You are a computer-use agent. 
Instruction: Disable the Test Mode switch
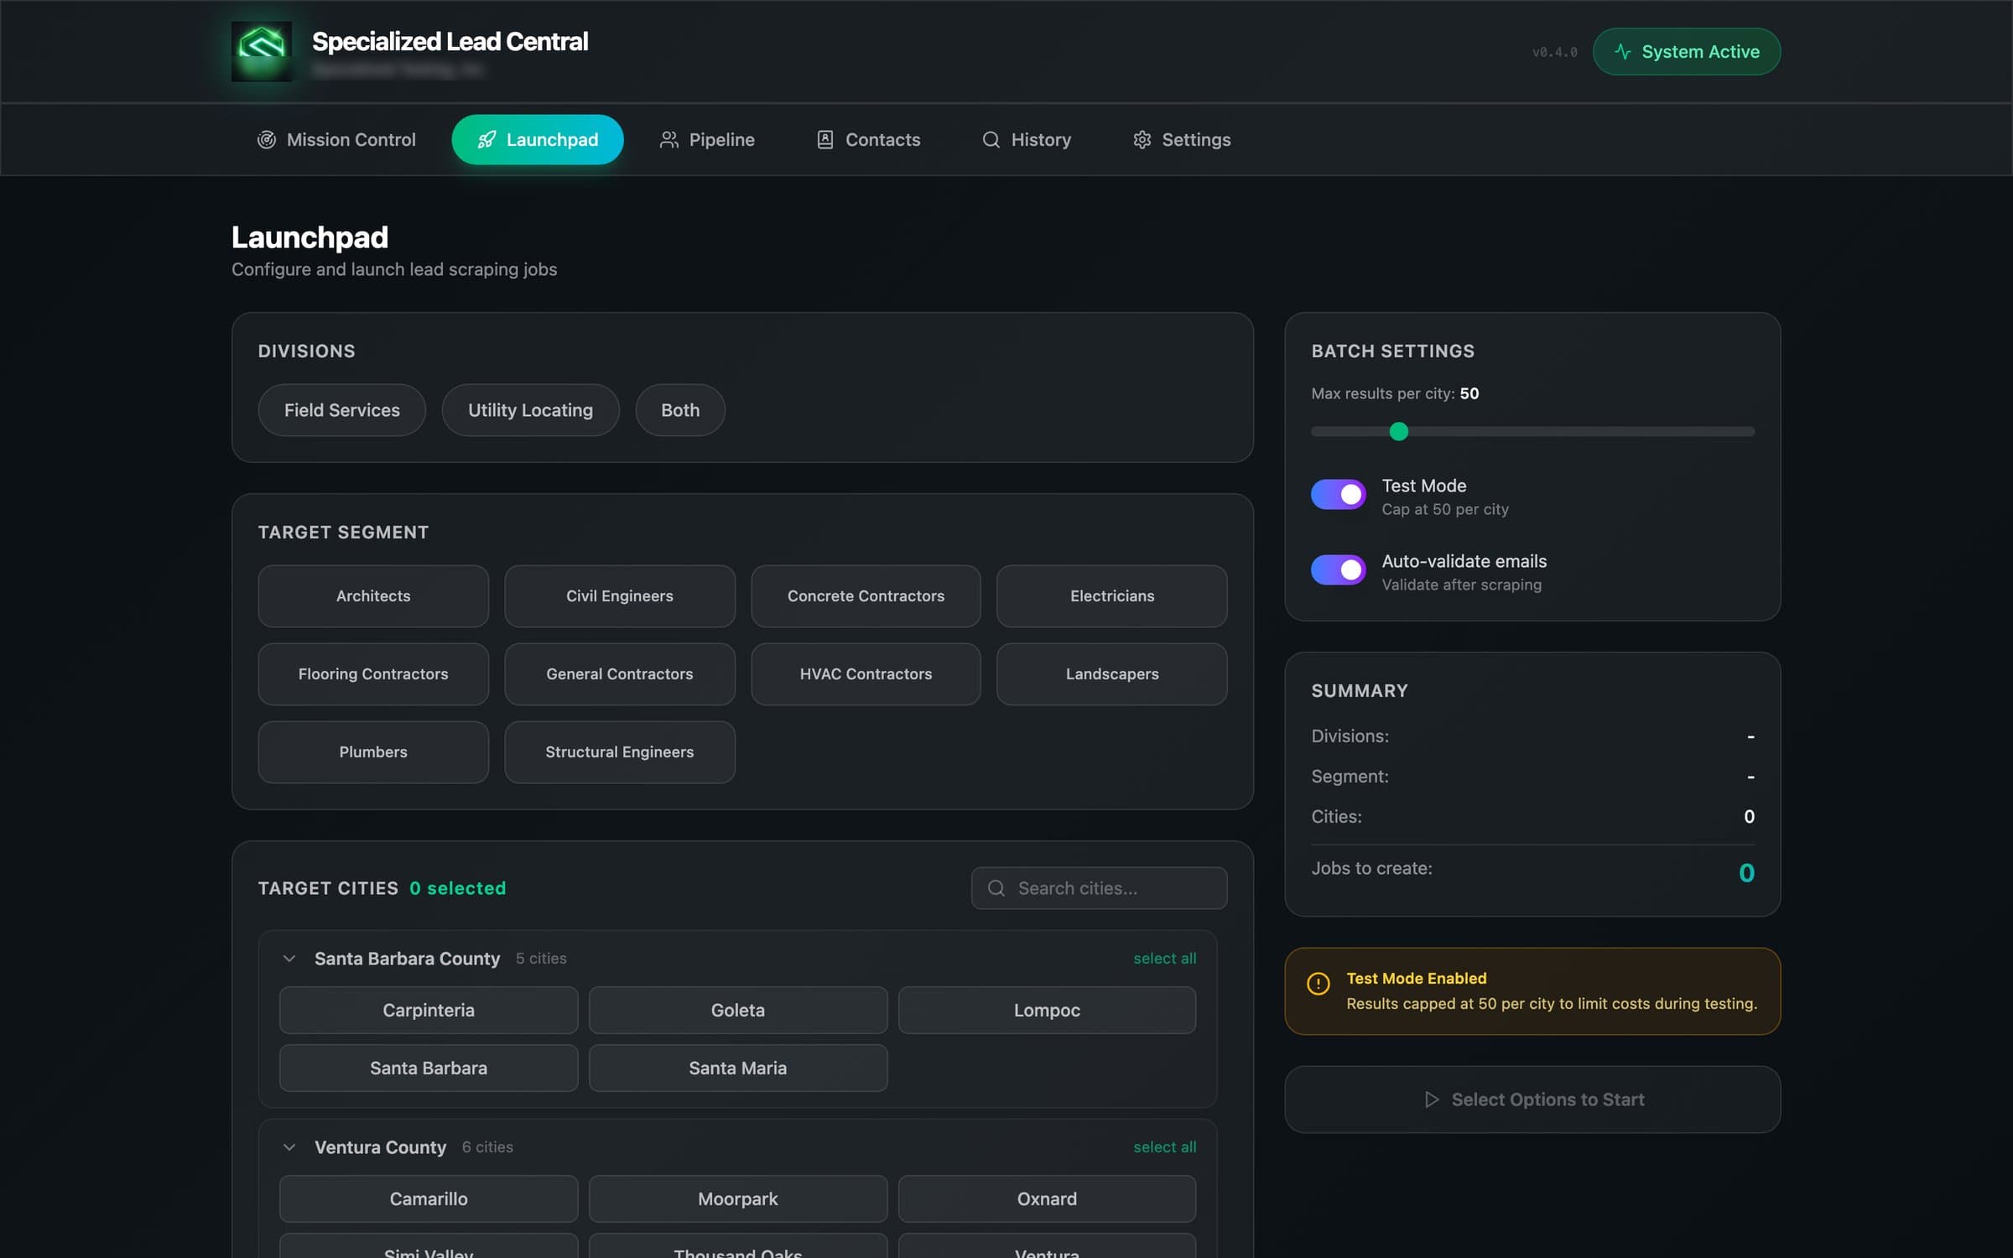(1339, 495)
